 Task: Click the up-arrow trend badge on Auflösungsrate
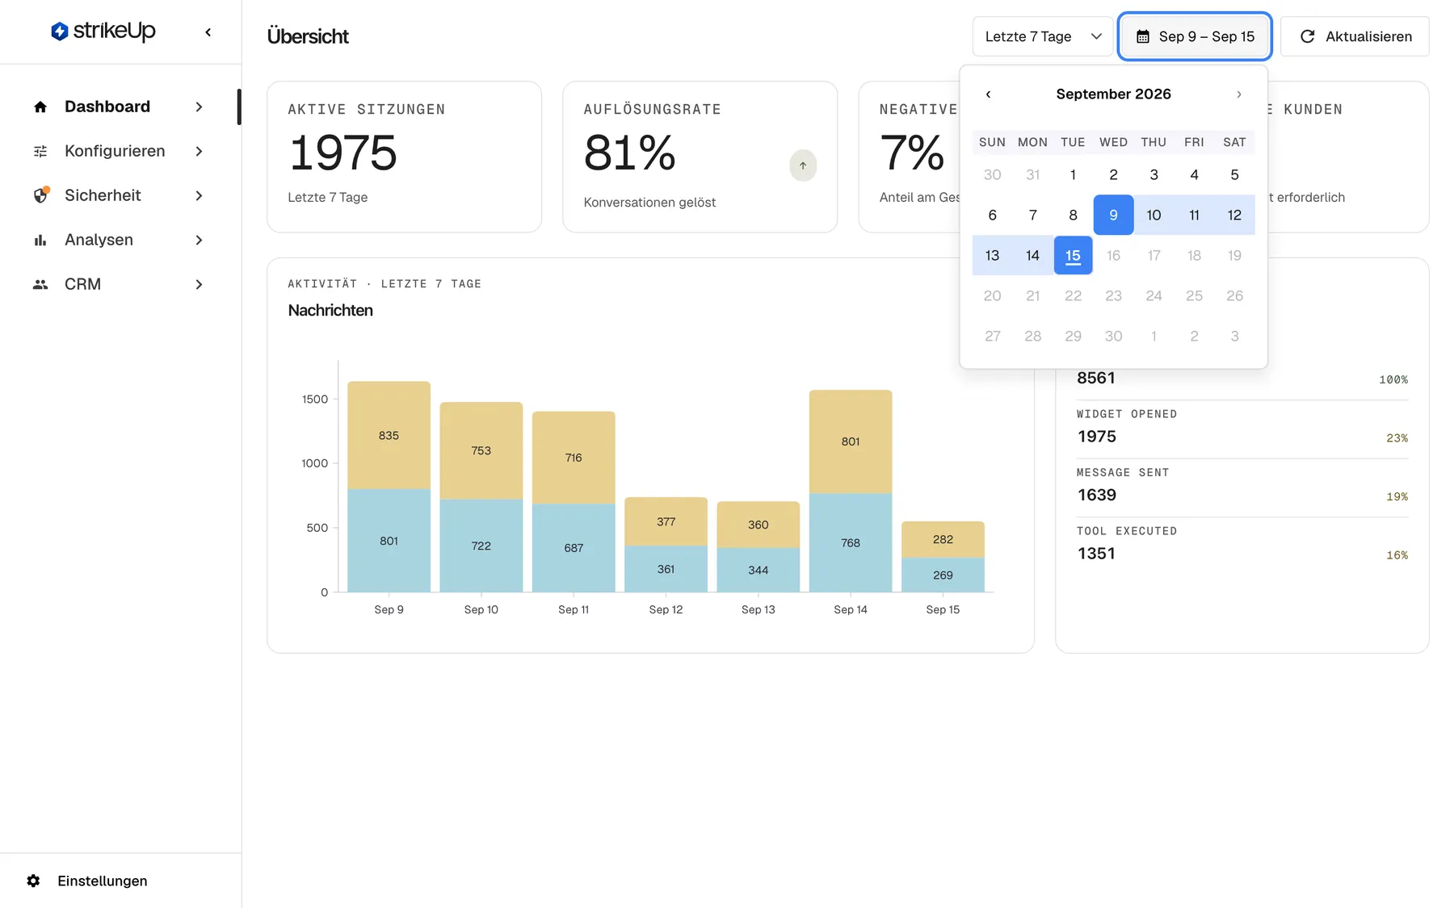(x=803, y=165)
